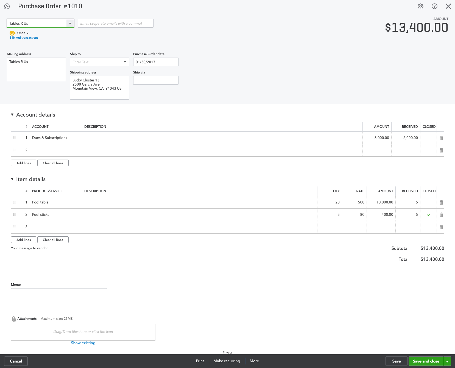Choose Make recurring in the footer
This screenshot has width=455, height=368.
coord(227,361)
